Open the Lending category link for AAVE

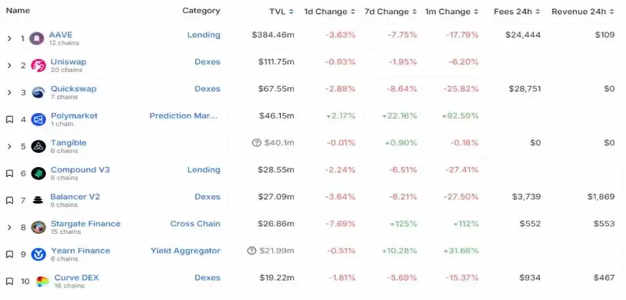pyautogui.click(x=203, y=35)
